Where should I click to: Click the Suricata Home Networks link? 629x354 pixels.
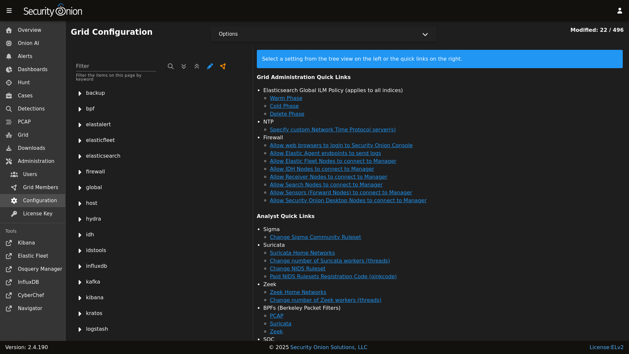coord(302,253)
